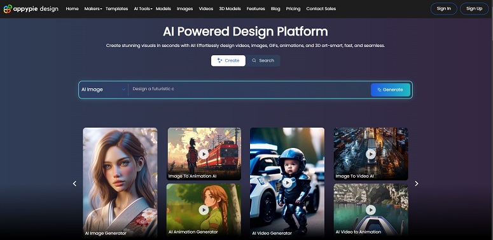Advance carousel with right arrow

[416, 183]
